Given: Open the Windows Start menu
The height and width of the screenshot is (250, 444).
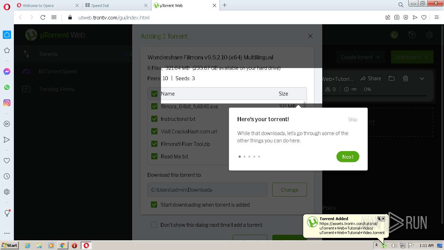Looking at the screenshot, I should [x=10, y=245].
